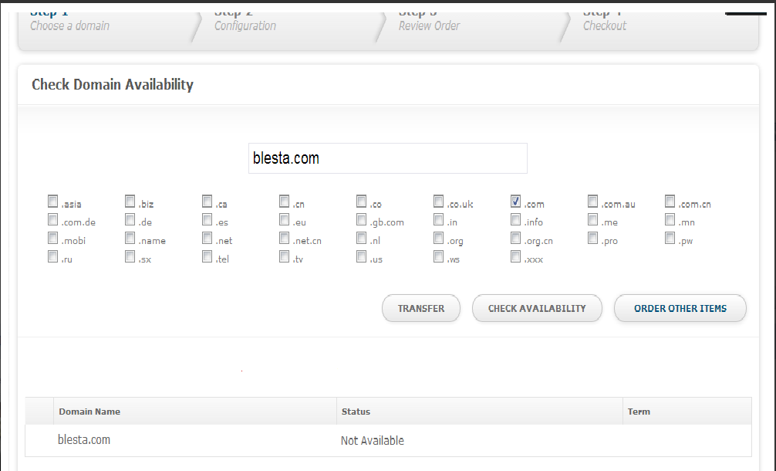Viewport: 776px width, 471px height.
Task: Check the .gb.com extension checkbox
Action: [x=362, y=219]
